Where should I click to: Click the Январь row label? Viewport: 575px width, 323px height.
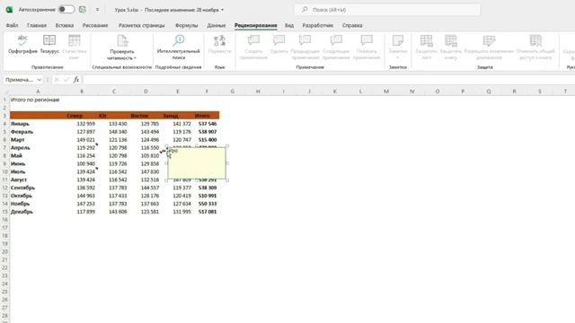coord(20,124)
